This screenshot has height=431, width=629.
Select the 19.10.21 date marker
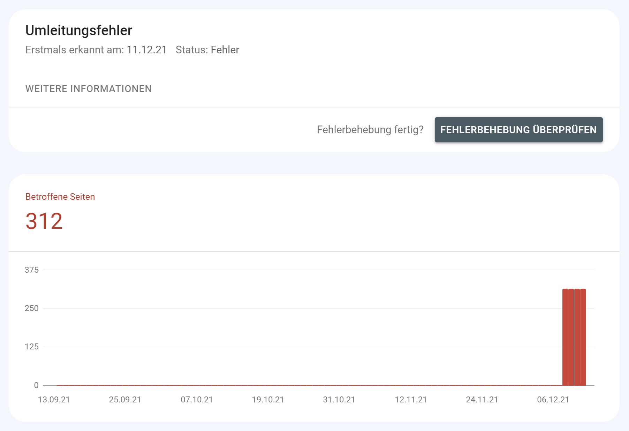pos(267,400)
